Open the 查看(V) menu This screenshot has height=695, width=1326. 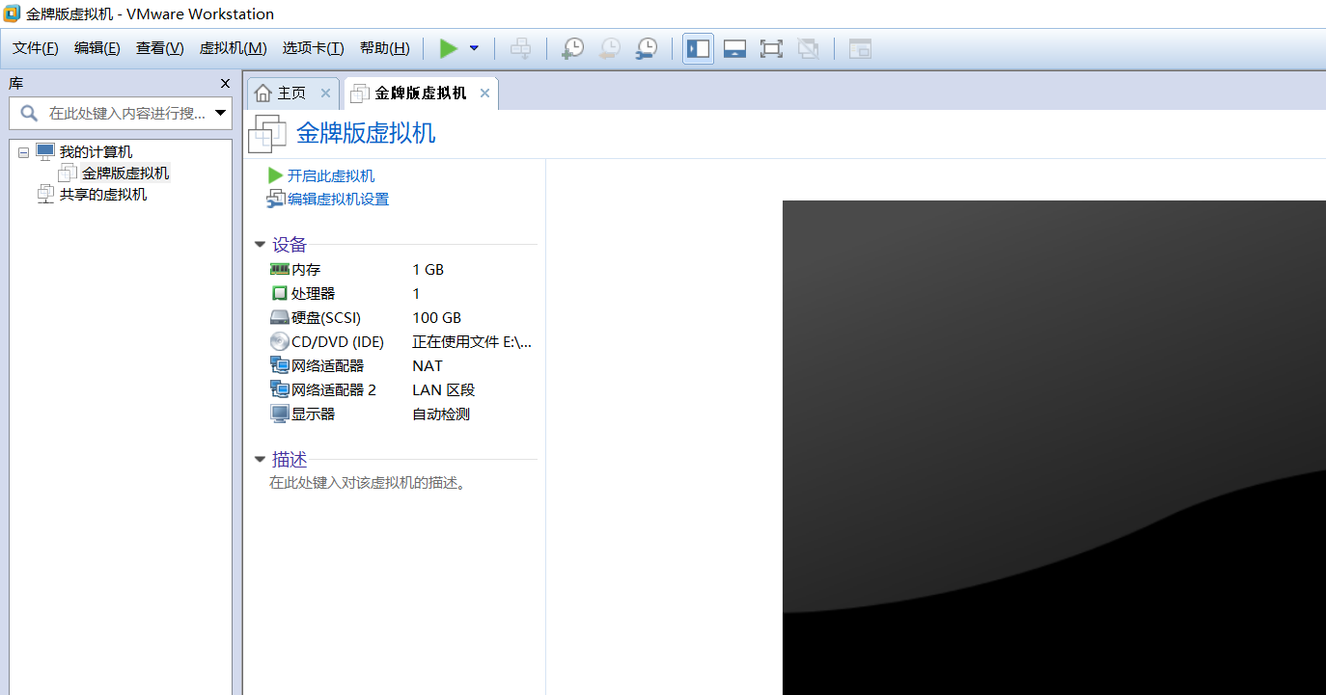pyautogui.click(x=160, y=48)
